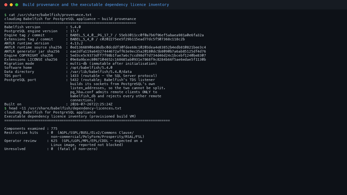Select the Babelfish version value 5.4.0
The width and height of the screenshot is (347, 195).
(75, 27)
